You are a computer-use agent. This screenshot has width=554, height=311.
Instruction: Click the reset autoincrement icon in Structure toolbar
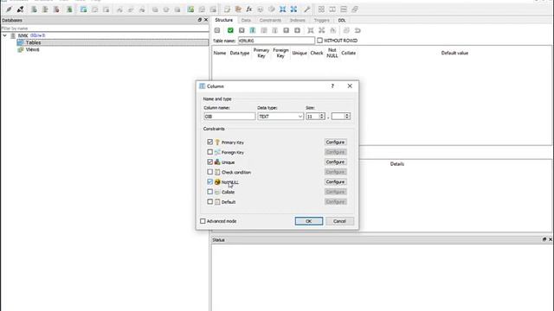point(358,30)
